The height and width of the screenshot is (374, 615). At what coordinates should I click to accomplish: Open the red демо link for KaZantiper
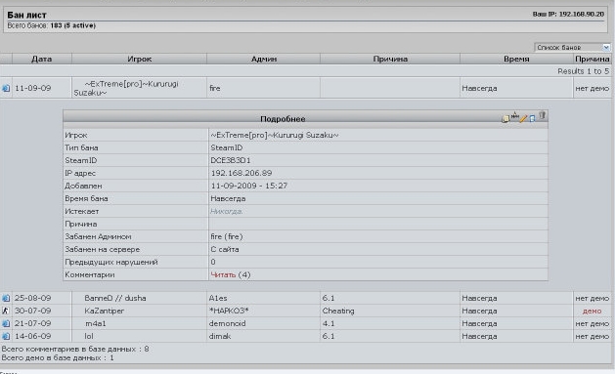pyautogui.click(x=592, y=311)
